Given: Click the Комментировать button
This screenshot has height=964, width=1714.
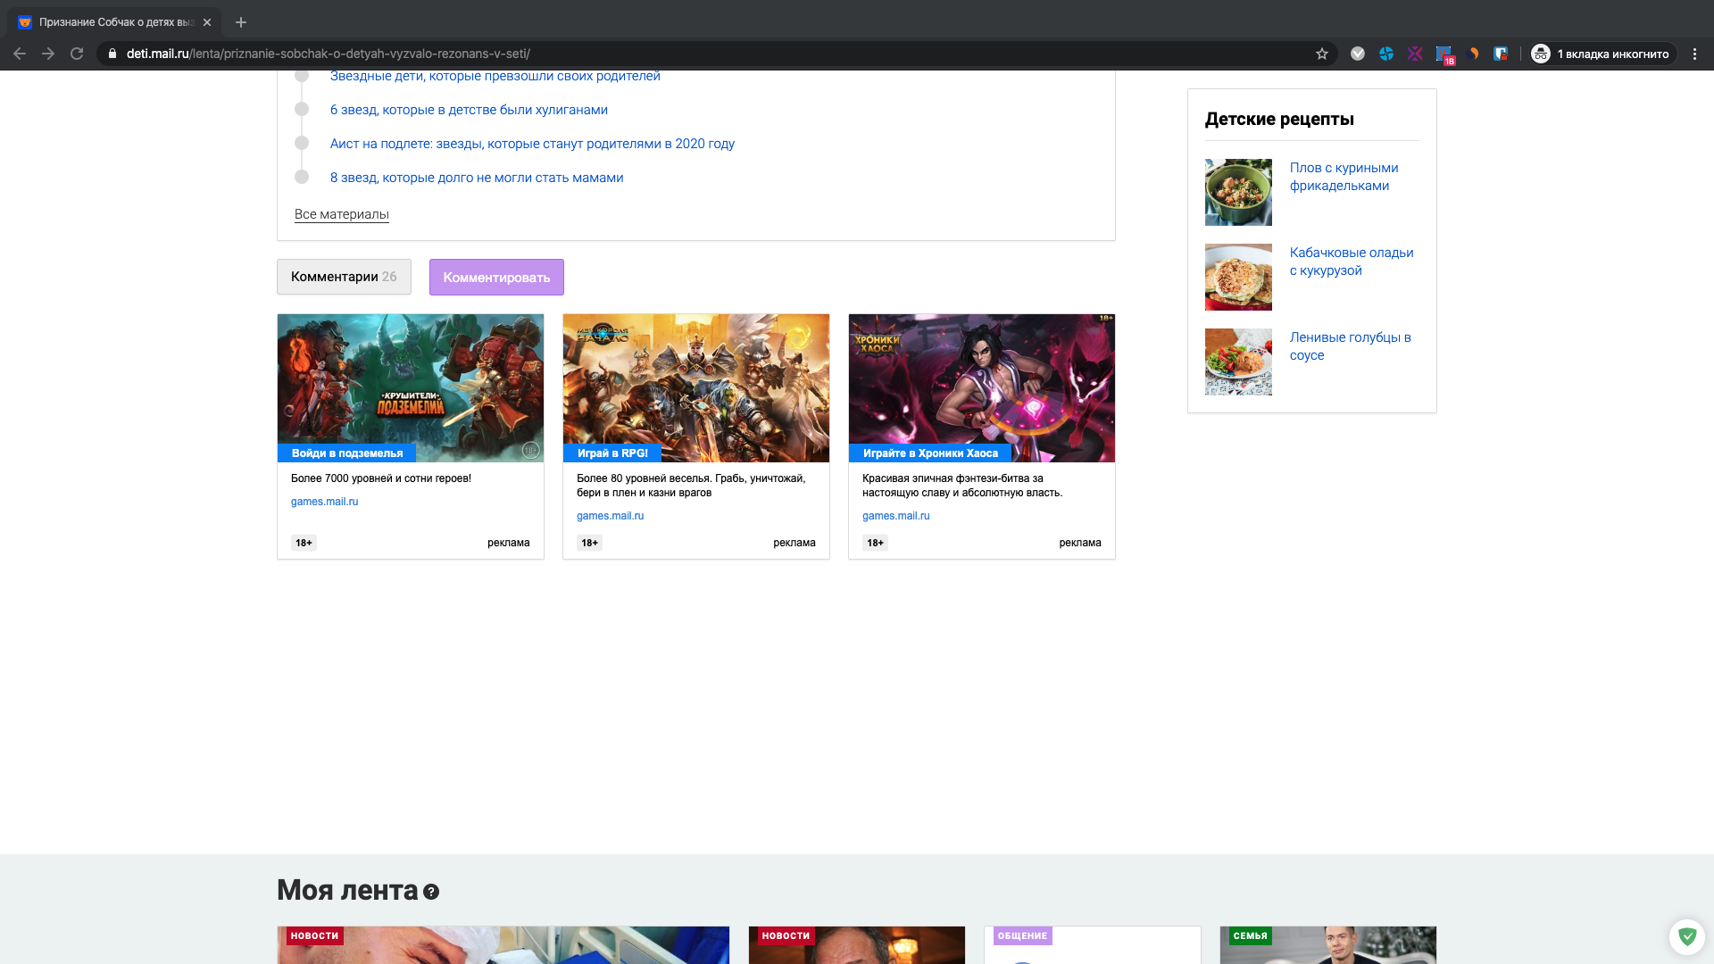Looking at the screenshot, I should click(496, 278).
